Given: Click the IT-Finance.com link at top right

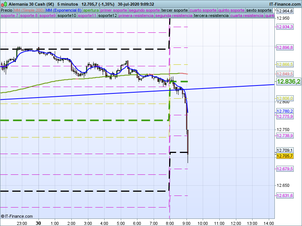Looking at the screenshot, I should click(x=285, y=4).
